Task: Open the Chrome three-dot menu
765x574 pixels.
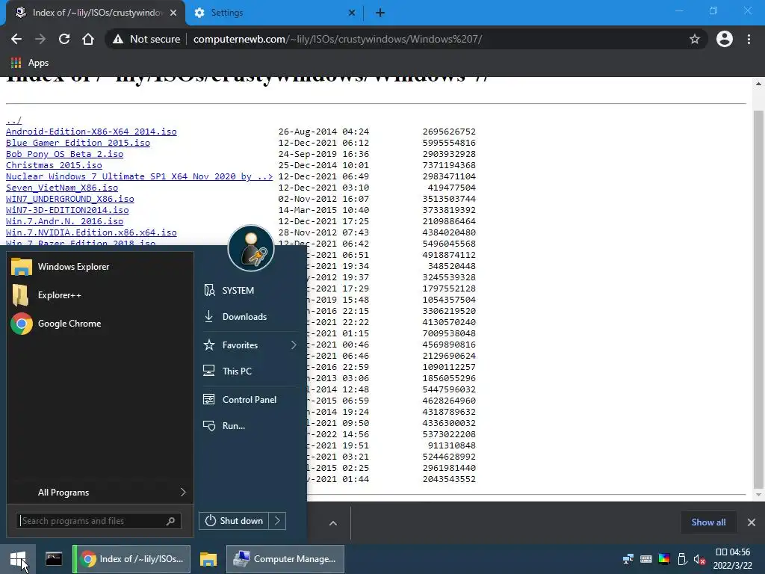Action: 749,39
